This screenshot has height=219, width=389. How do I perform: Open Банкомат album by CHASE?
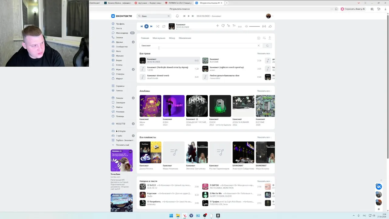point(220,106)
